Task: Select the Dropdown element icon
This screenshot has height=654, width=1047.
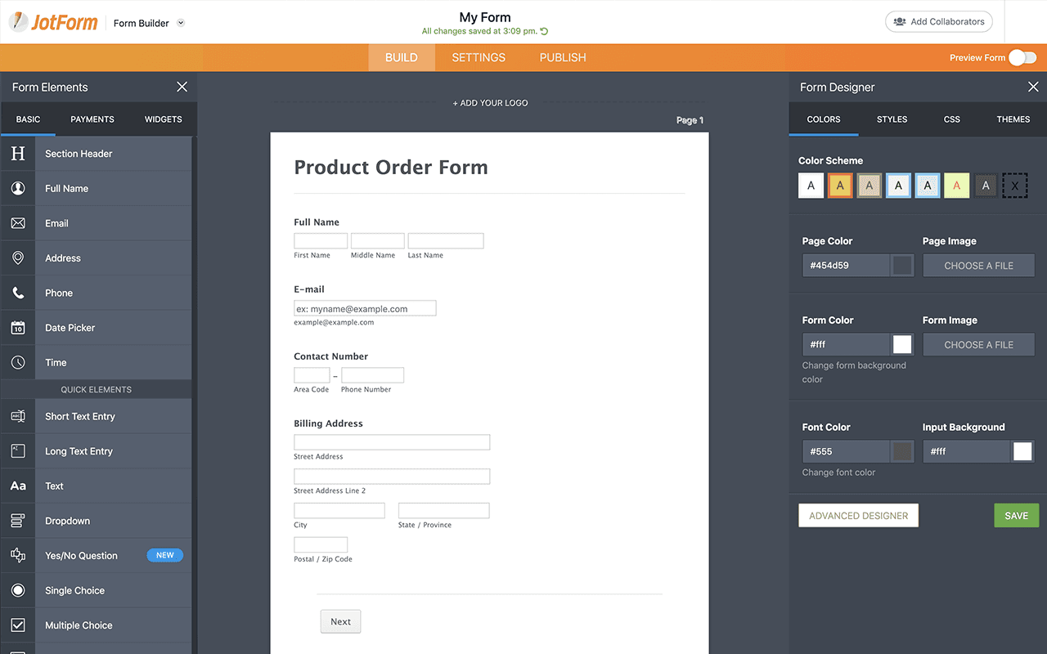Action: (18, 521)
